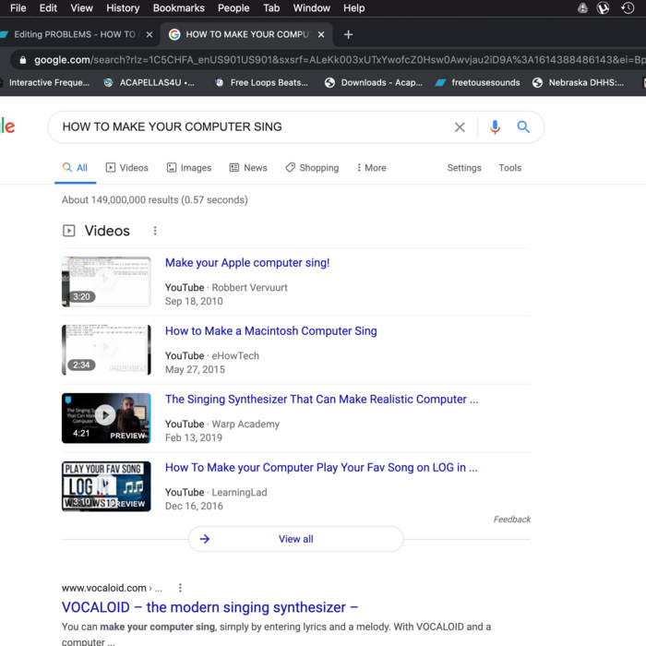Viewport: 646px width, 646px height.
Task: Click the blue search magnifier icon
Action: (x=523, y=127)
